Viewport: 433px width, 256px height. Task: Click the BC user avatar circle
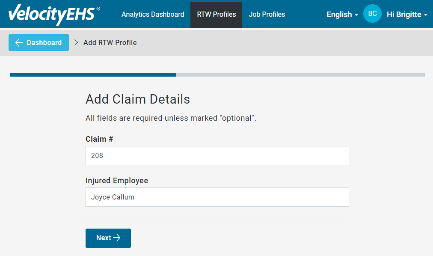[372, 14]
